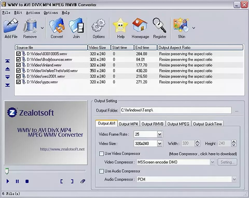Click the file icon beside 03010005.wmv

pyautogui.click(x=24, y=54)
